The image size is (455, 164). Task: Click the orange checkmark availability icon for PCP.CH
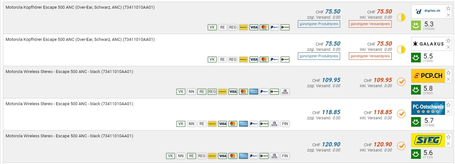point(401,82)
